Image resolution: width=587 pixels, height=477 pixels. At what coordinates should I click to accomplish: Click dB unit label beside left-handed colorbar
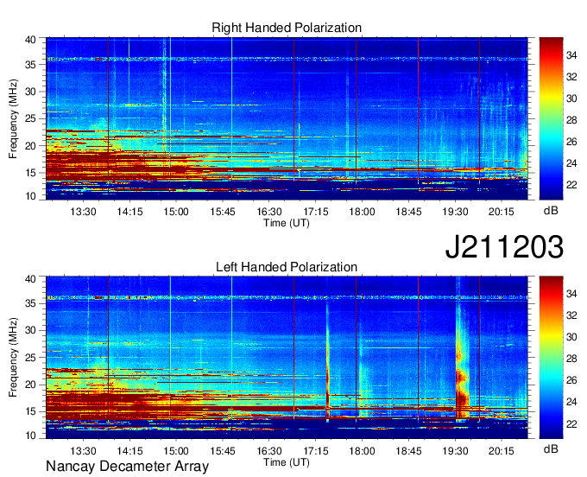[x=551, y=448]
